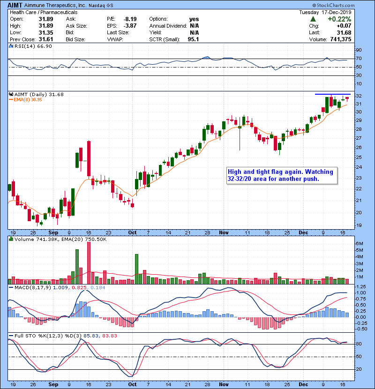The width and height of the screenshot is (375, 389).
Task: Click the light blue MACD histogram value 0.184
Action: pyautogui.click(x=98, y=288)
